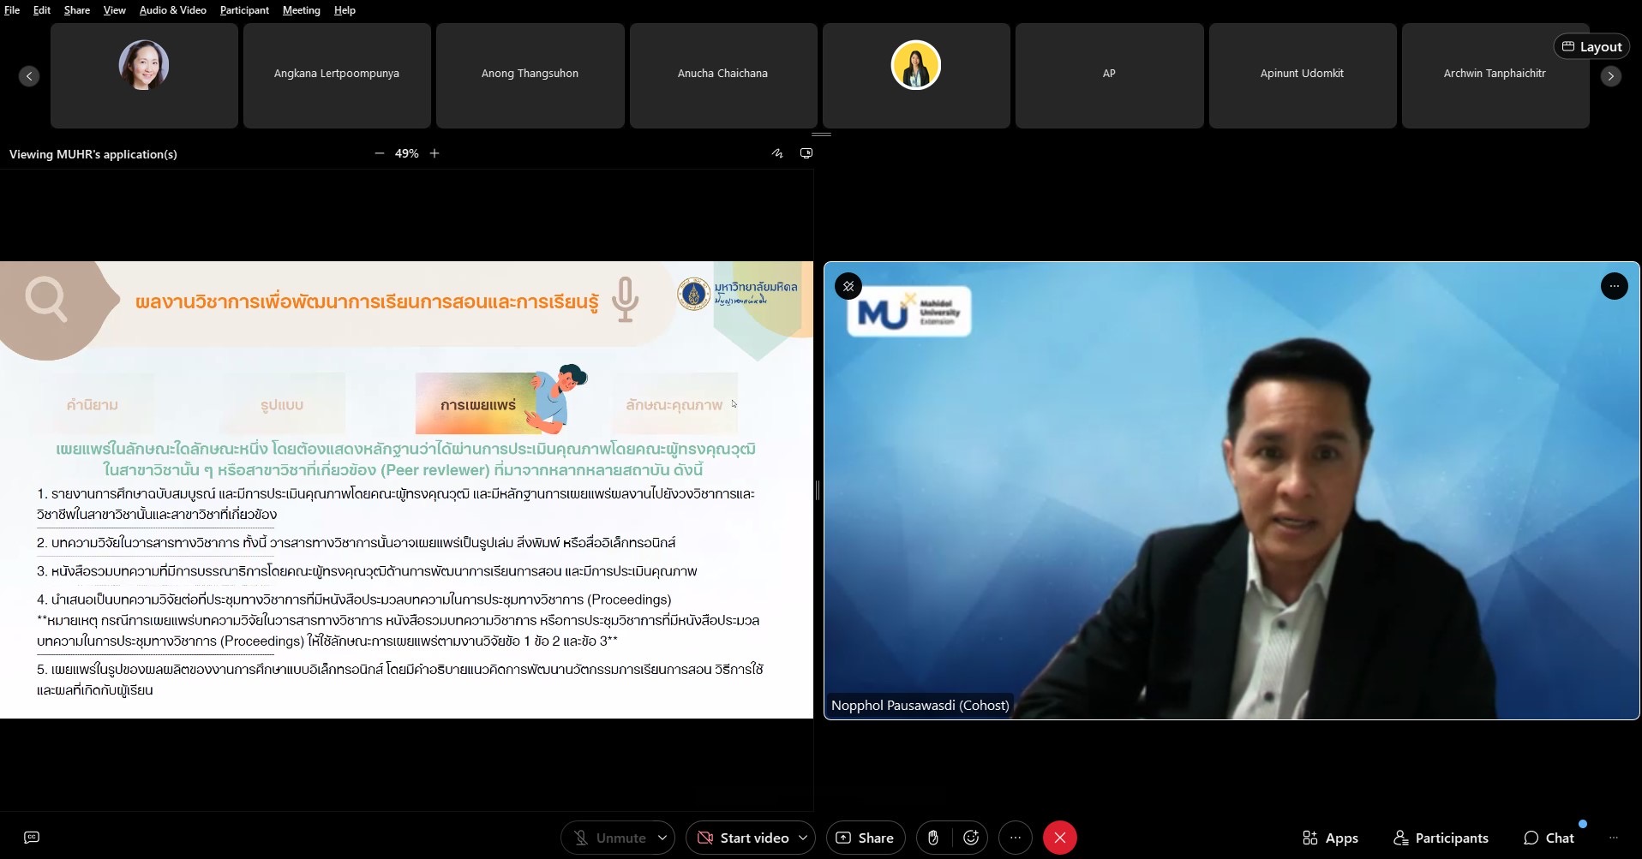Start video camera
The height and width of the screenshot is (859, 1642).
[743, 838]
